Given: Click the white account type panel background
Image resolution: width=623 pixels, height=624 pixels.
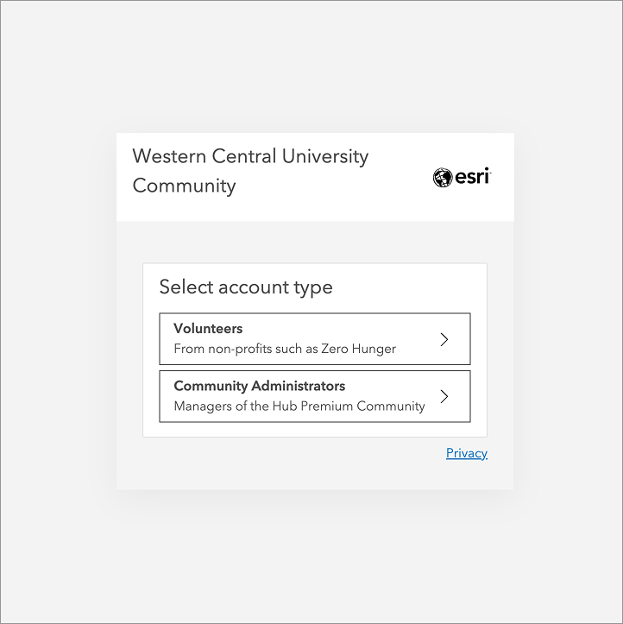Looking at the screenshot, I should click(406, 287).
